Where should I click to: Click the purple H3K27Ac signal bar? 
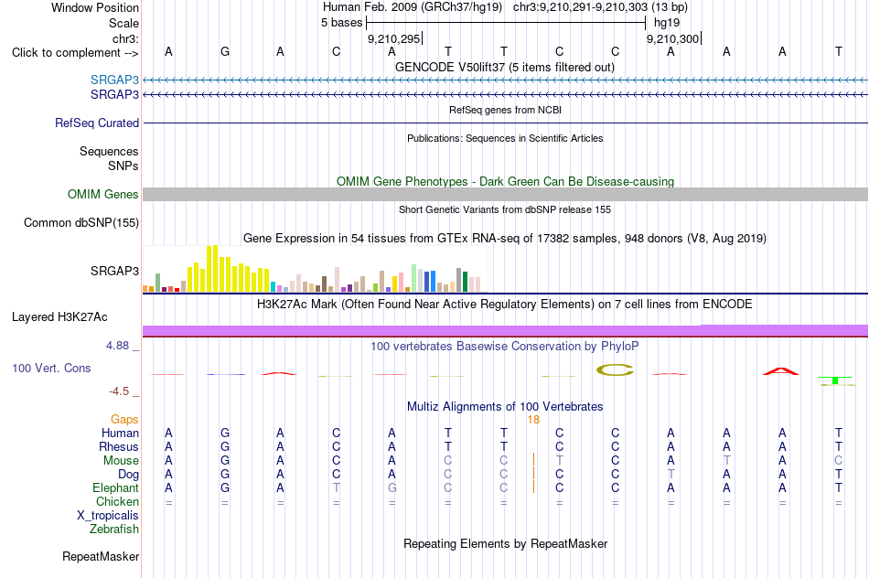click(505, 331)
